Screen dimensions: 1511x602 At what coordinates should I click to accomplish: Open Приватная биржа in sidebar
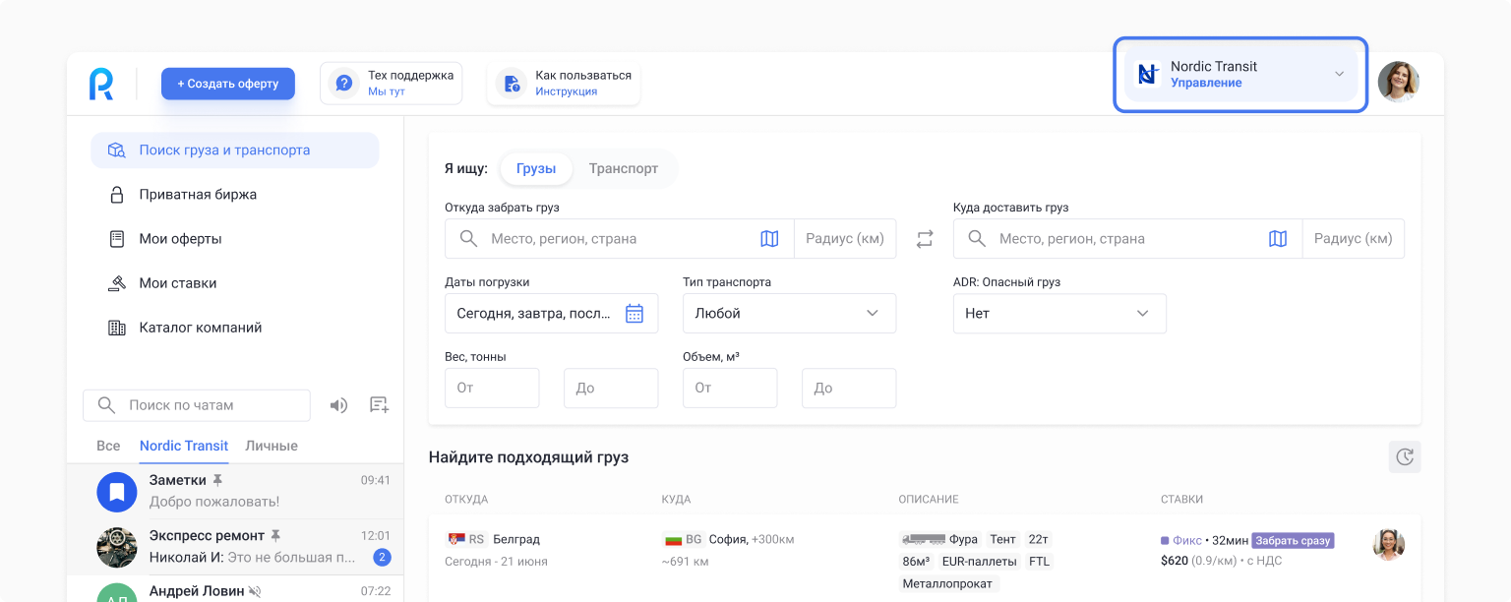coord(198,195)
